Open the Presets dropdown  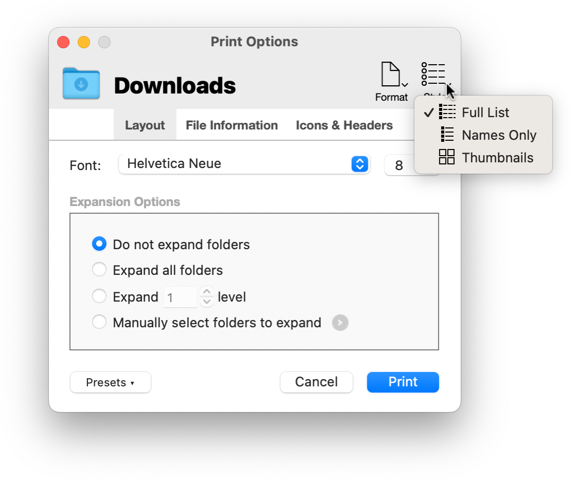[110, 382]
